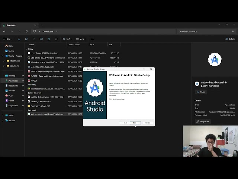
Task: Click Next in Android Studio Setup
Action: pyautogui.click(x=135, y=123)
